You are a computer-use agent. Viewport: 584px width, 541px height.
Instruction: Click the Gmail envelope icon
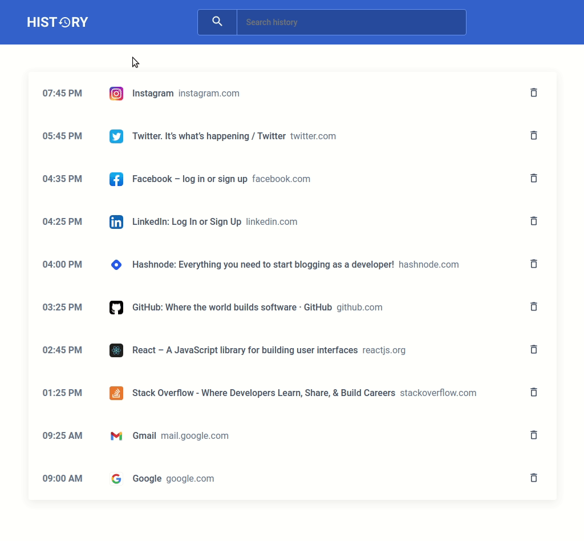116,435
